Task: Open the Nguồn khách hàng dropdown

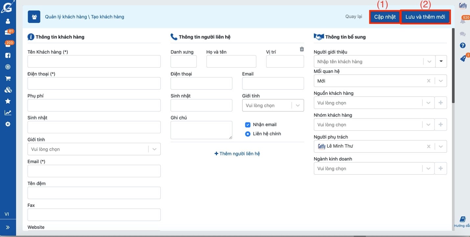Action: click(374, 103)
